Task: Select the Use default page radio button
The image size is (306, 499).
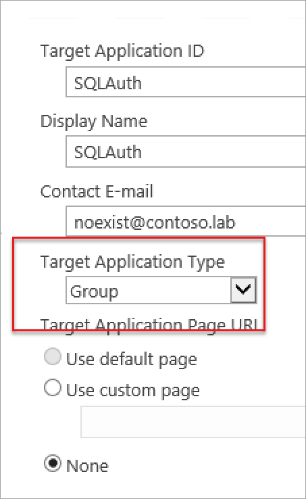Action: click(53, 356)
